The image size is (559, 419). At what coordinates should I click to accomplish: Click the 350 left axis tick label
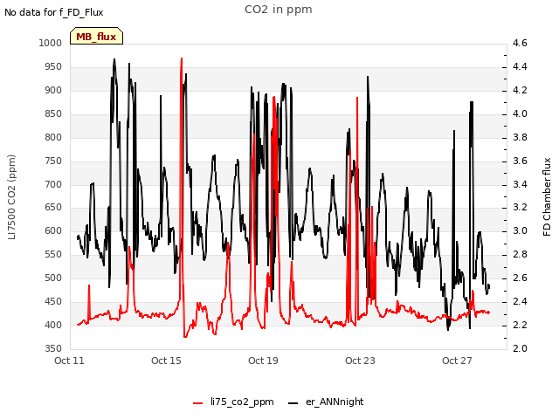(53, 348)
